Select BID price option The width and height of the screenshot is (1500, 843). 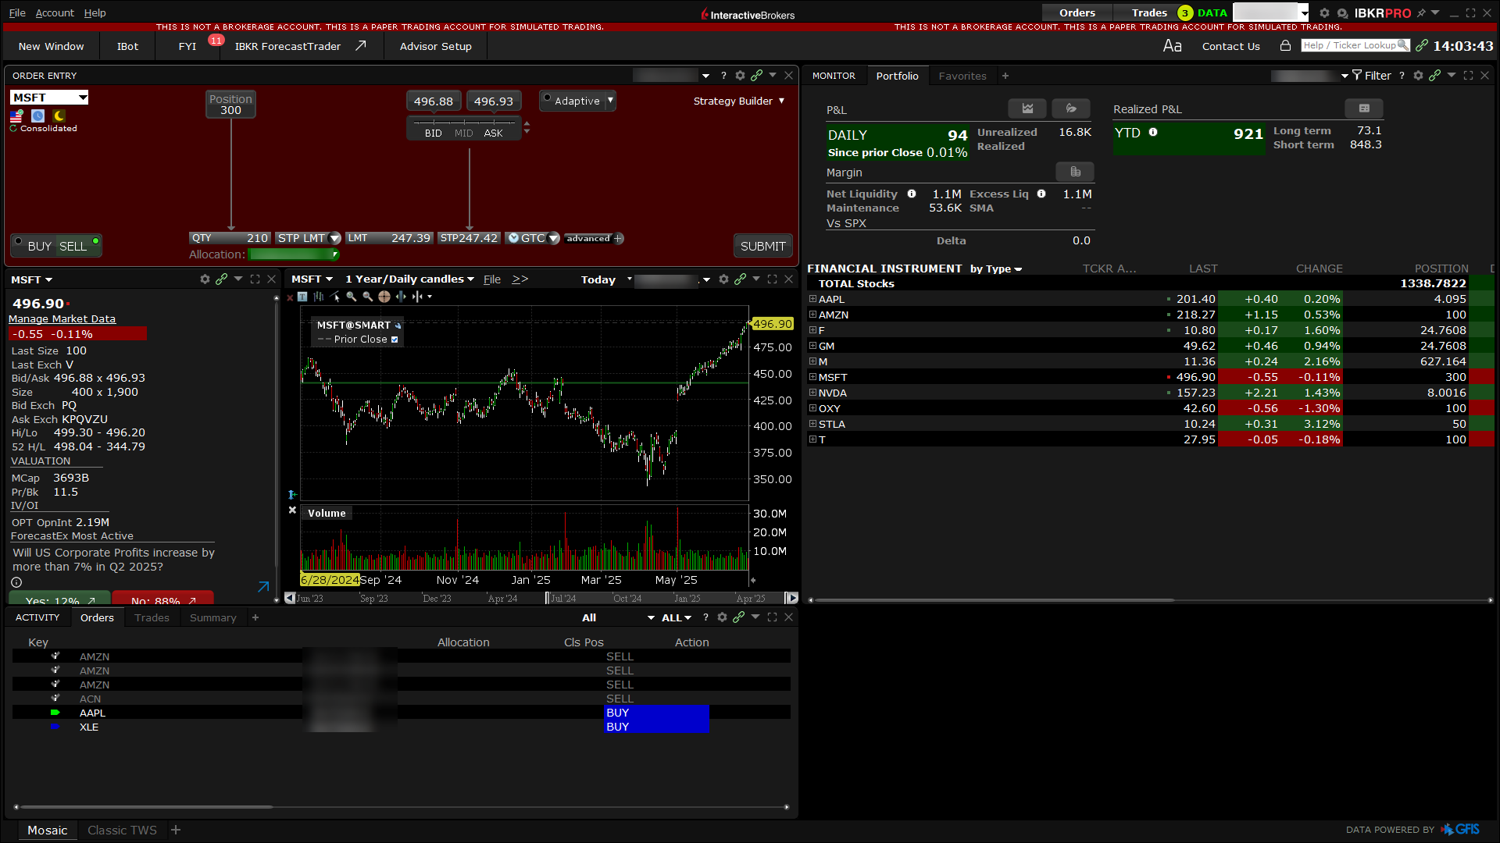(x=434, y=133)
